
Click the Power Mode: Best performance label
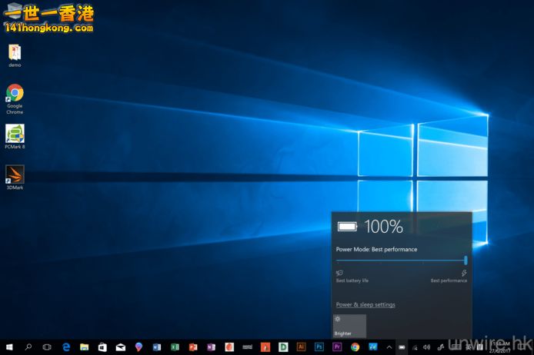376,249
